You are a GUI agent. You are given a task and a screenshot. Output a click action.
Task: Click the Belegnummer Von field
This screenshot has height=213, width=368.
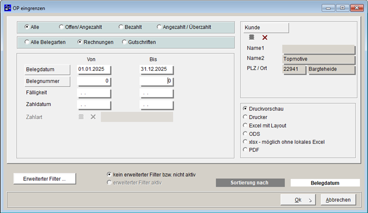[x=94, y=81]
